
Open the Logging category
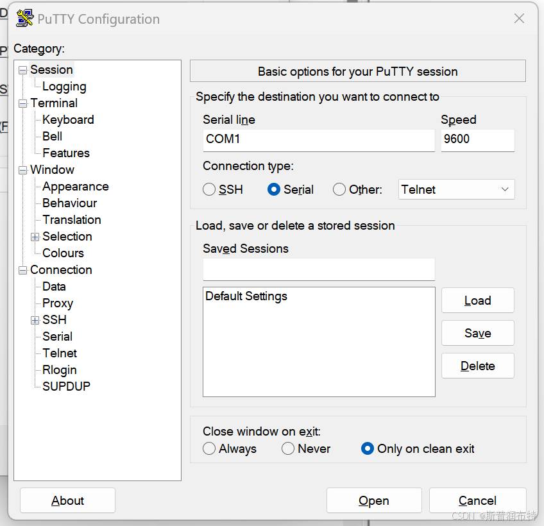(64, 87)
